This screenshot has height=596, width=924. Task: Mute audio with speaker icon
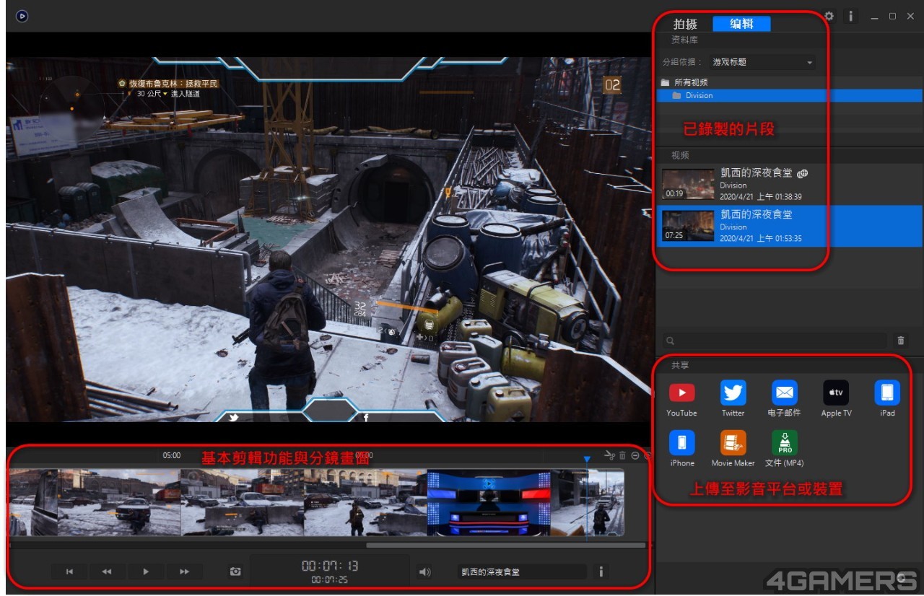pos(425,572)
